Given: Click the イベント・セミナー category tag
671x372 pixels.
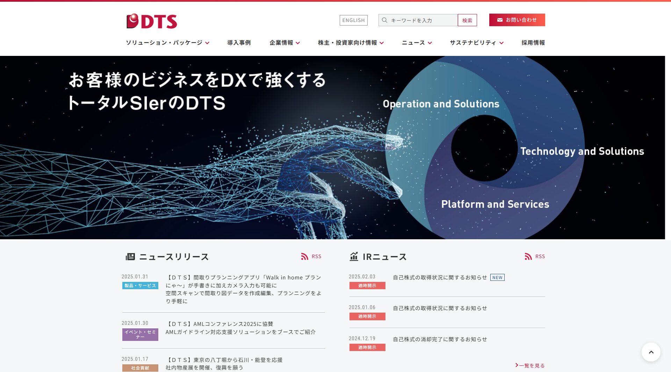Looking at the screenshot, I should click(140, 335).
